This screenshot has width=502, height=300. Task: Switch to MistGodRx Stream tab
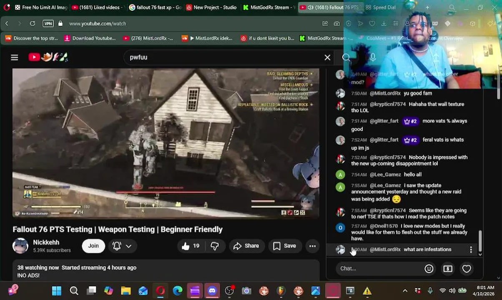tap(269, 7)
